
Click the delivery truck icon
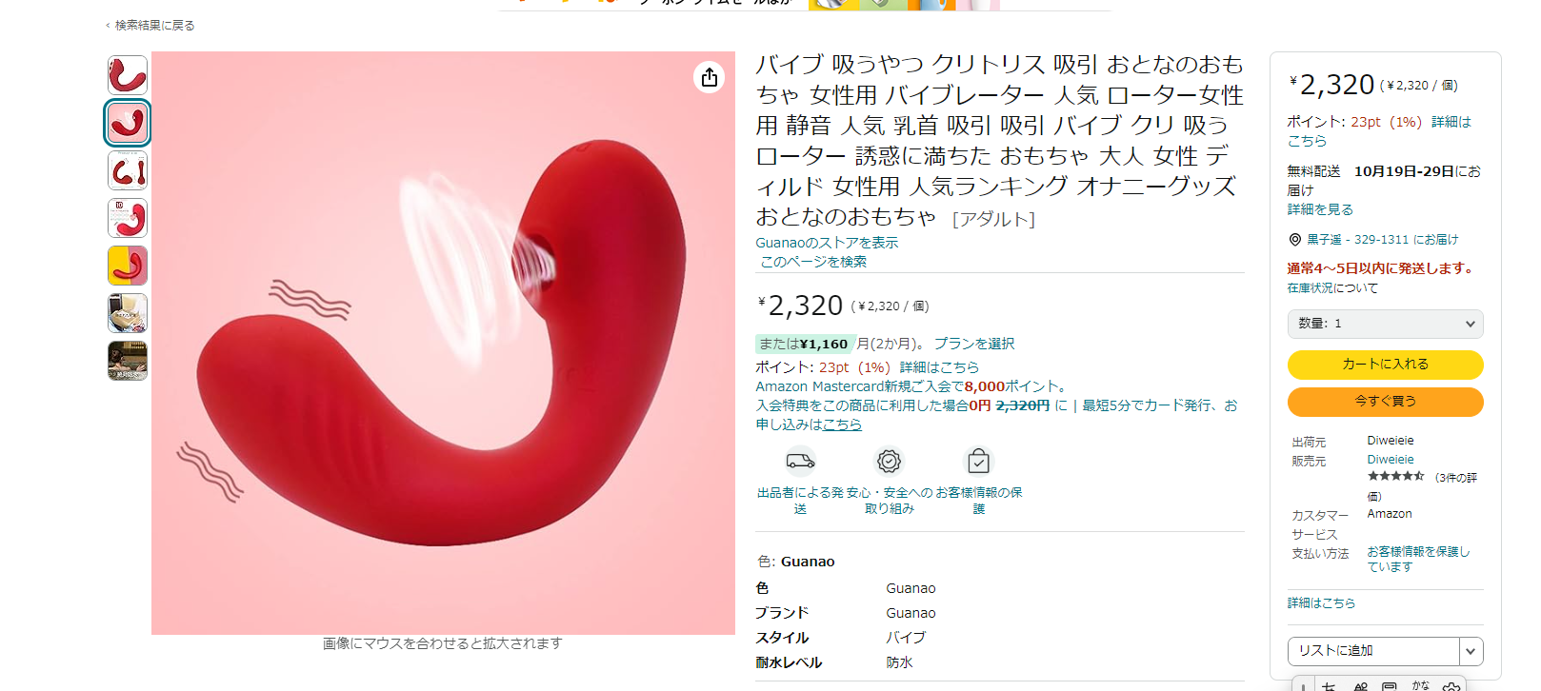pyautogui.click(x=800, y=462)
